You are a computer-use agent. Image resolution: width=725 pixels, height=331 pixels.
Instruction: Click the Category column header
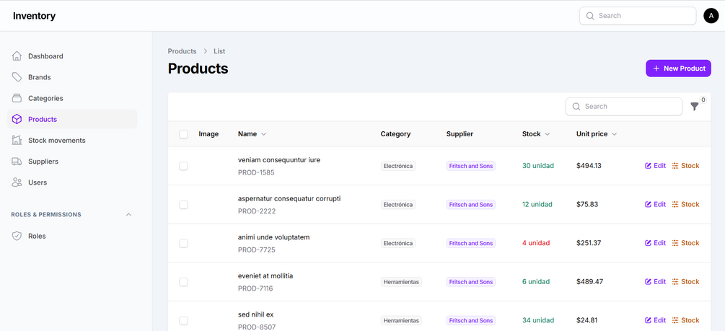pyautogui.click(x=395, y=134)
